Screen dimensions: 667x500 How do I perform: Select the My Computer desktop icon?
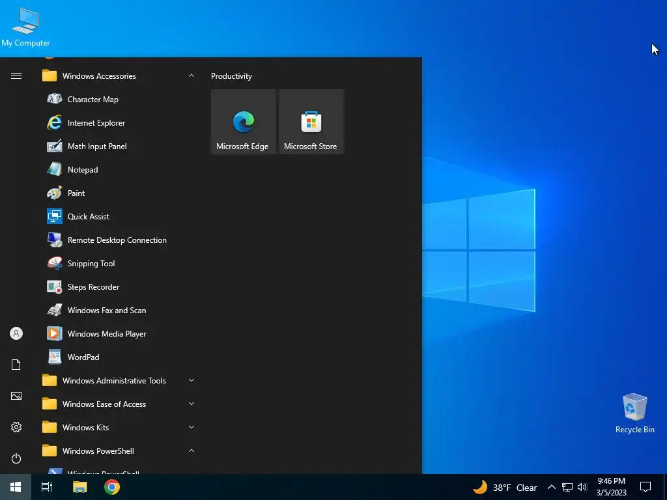(x=25, y=27)
